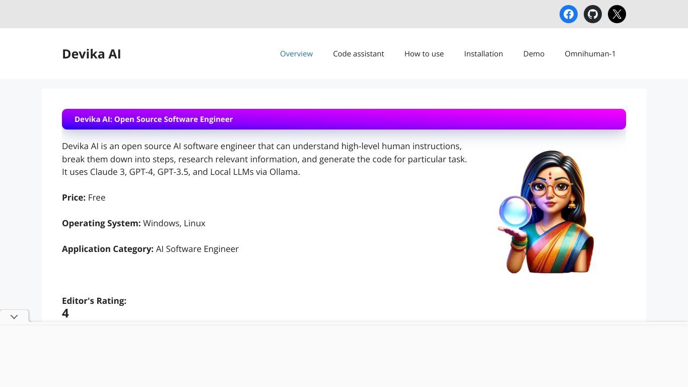The image size is (688, 387).
Task: Open the GitHub social icon
Action: click(593, 14)
